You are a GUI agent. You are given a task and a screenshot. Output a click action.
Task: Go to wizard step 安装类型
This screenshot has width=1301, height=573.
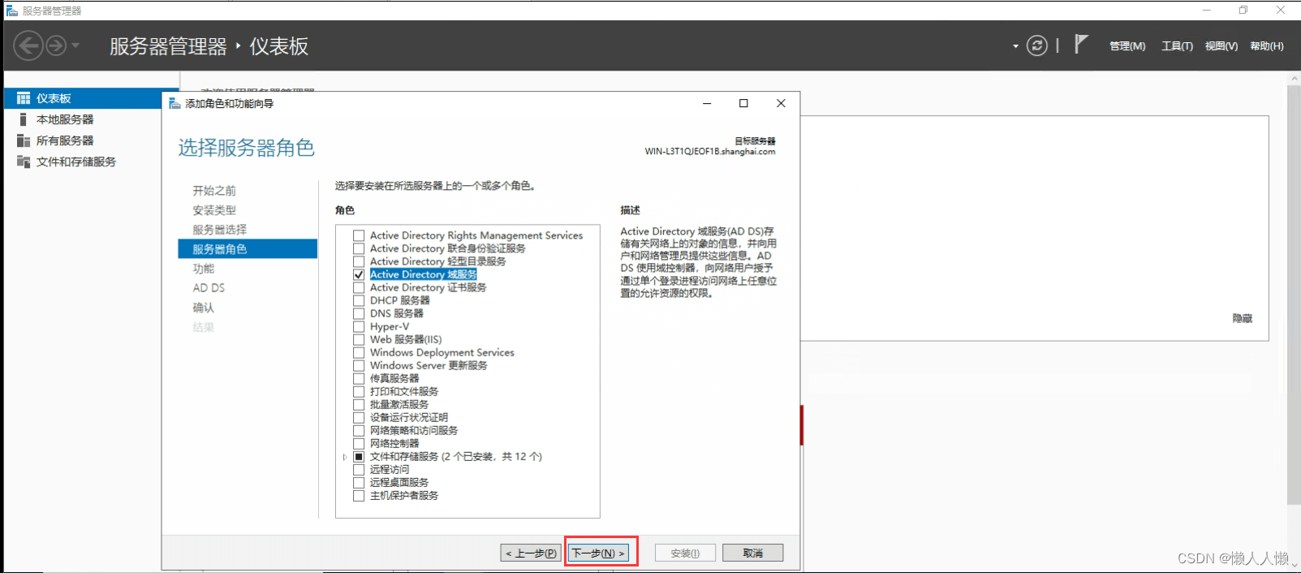click(x=214, y=210)
